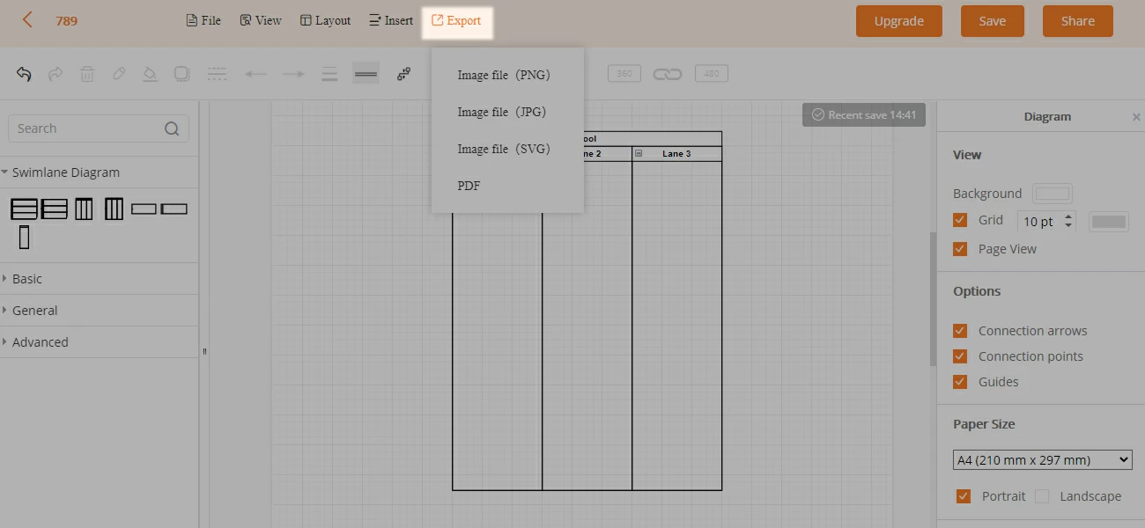This screenshot has width=1145, height=528.
Task: Click the Upgrade button
Action: [899, 21]
